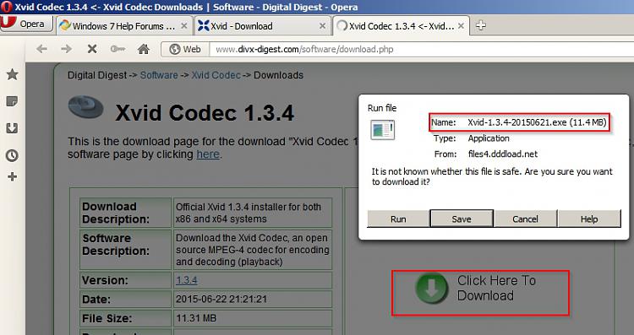
Task: Click the green download arrow icon
Action: coord(431,289)
